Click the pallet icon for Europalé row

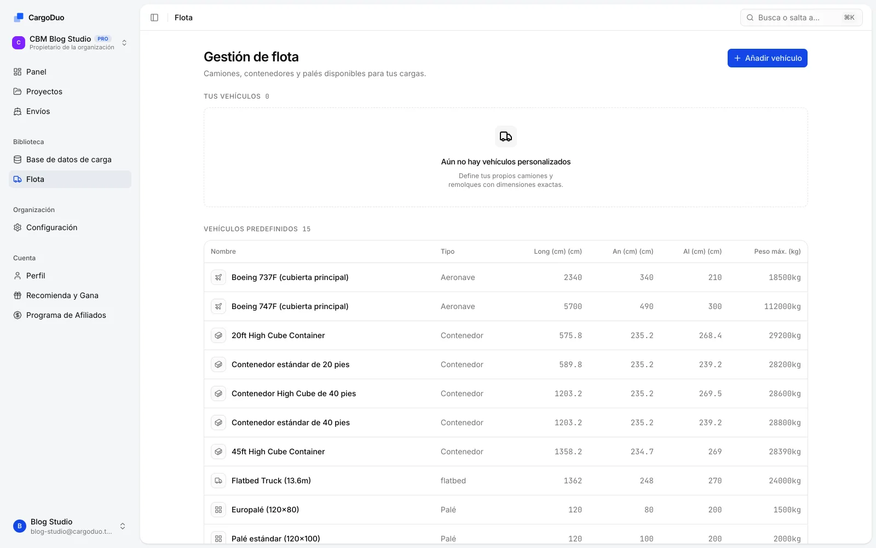point(218,510)
